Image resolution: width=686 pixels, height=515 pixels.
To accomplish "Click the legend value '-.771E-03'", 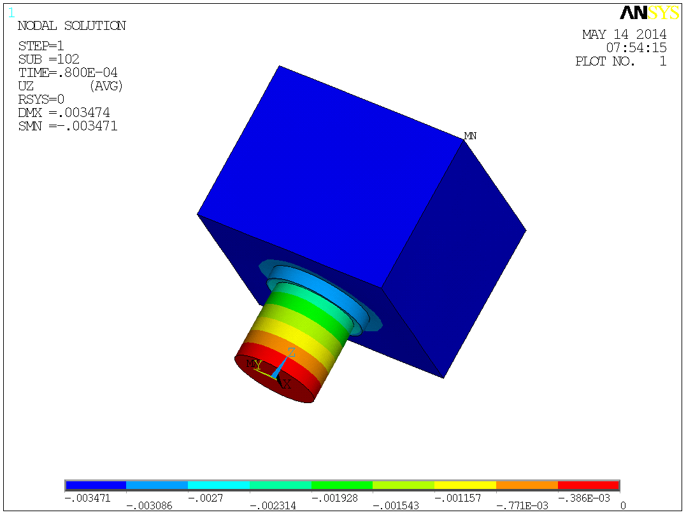I will (x=522, y=506).
